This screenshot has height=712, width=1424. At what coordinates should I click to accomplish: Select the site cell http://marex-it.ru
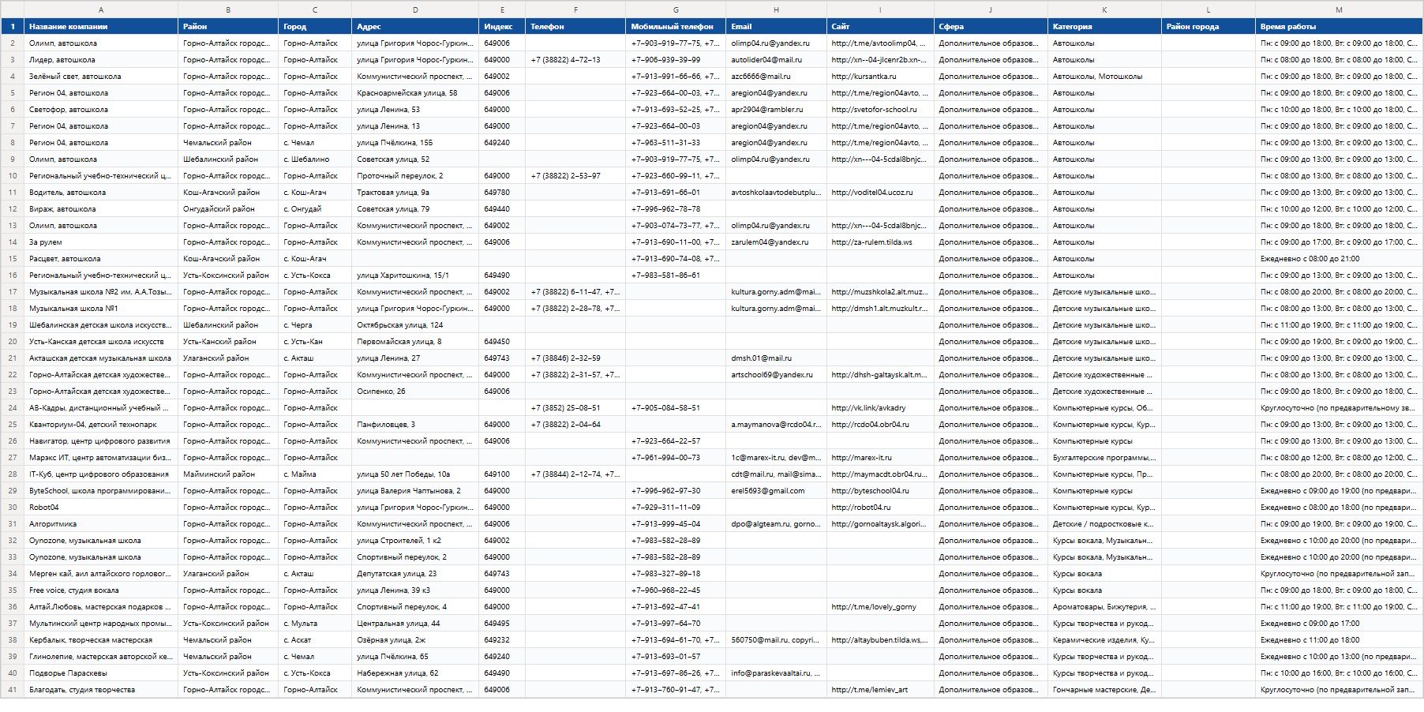880,458
